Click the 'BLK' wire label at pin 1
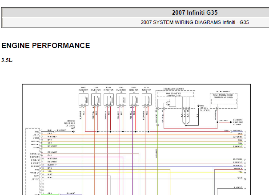 click(50, 130)
